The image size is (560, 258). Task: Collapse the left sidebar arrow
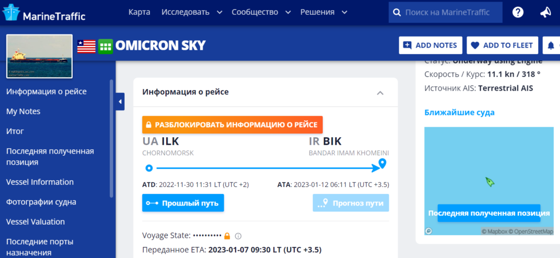coord(120,102)
